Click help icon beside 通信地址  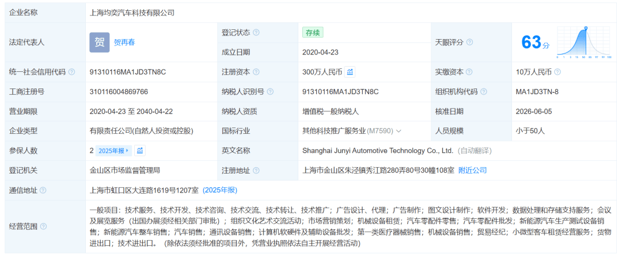(x=43, y=190)
